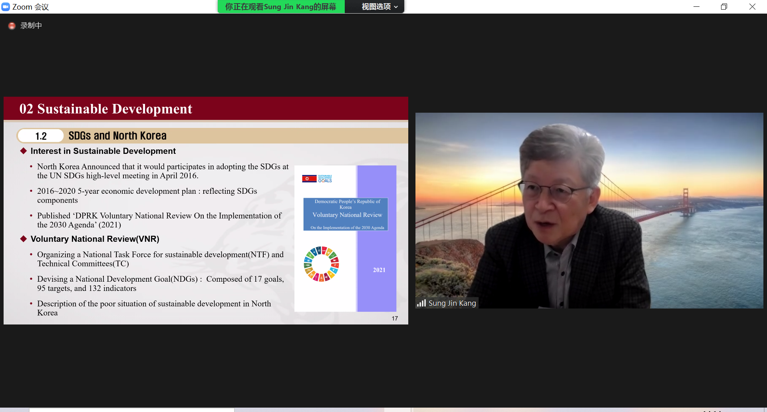Restore down the Zoom meeting window
Image resolution: width=767 pixels, height=412 pixels.
724,7
